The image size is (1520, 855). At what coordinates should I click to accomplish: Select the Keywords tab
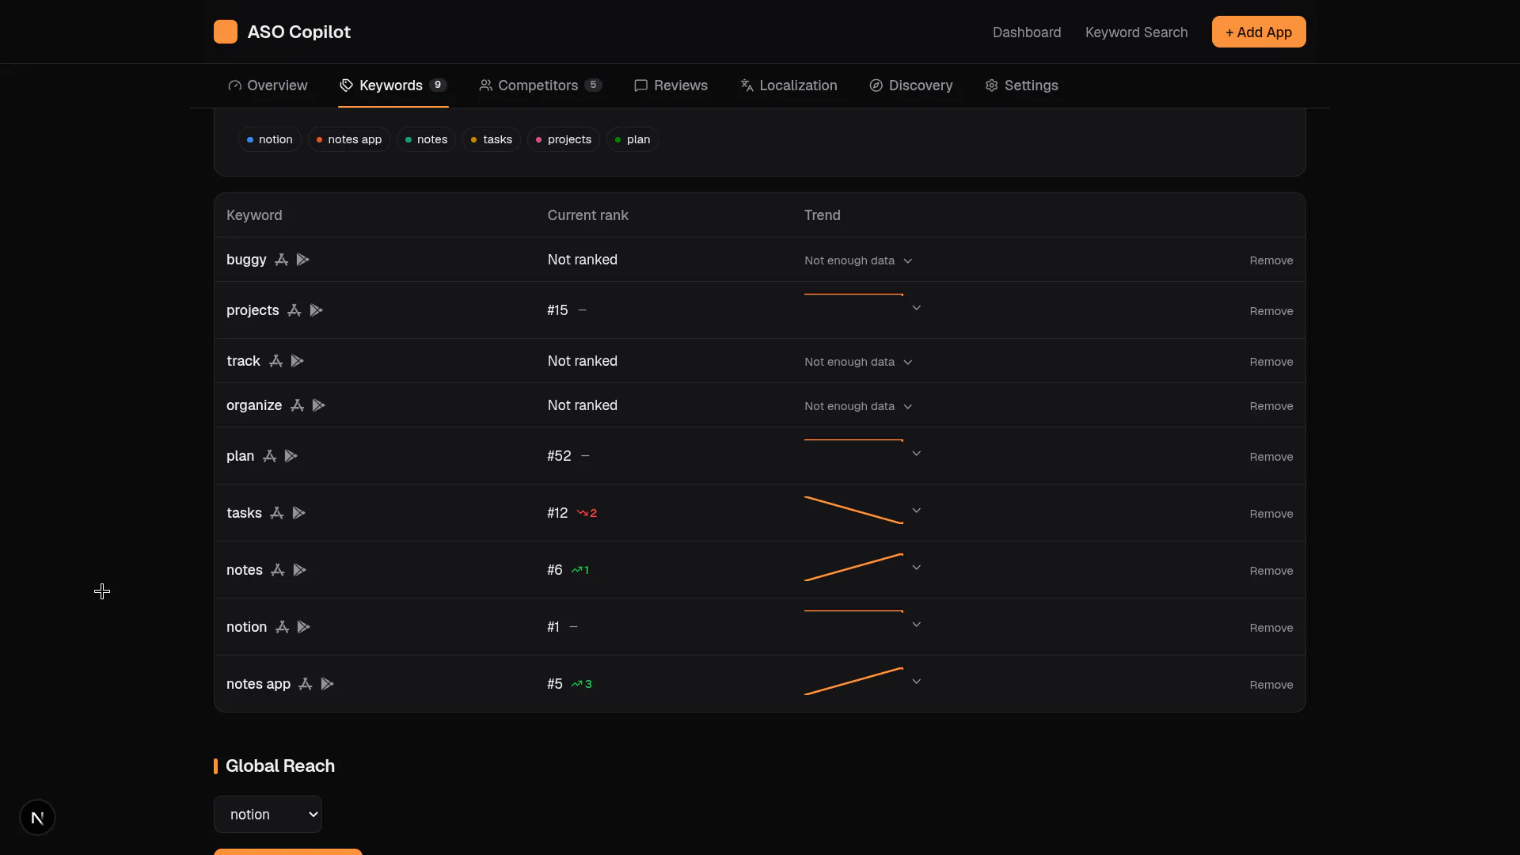coord(393,85)
